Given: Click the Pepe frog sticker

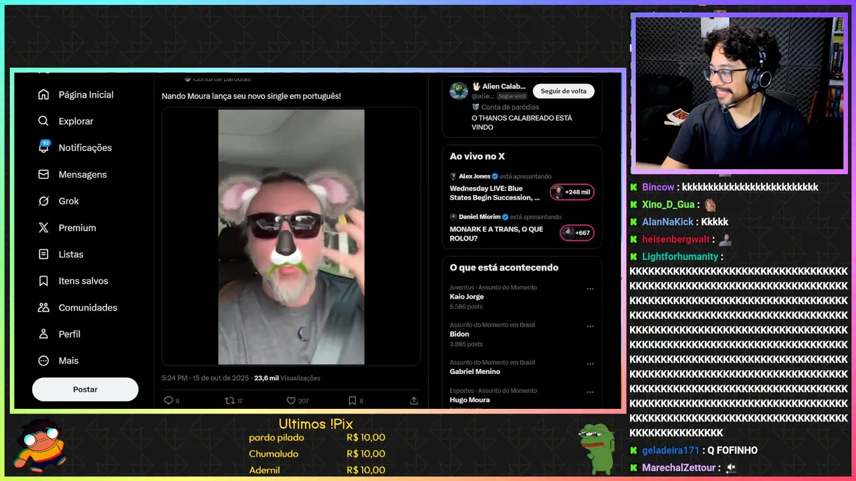Looking at the screenshot, I should pos(597,448).
